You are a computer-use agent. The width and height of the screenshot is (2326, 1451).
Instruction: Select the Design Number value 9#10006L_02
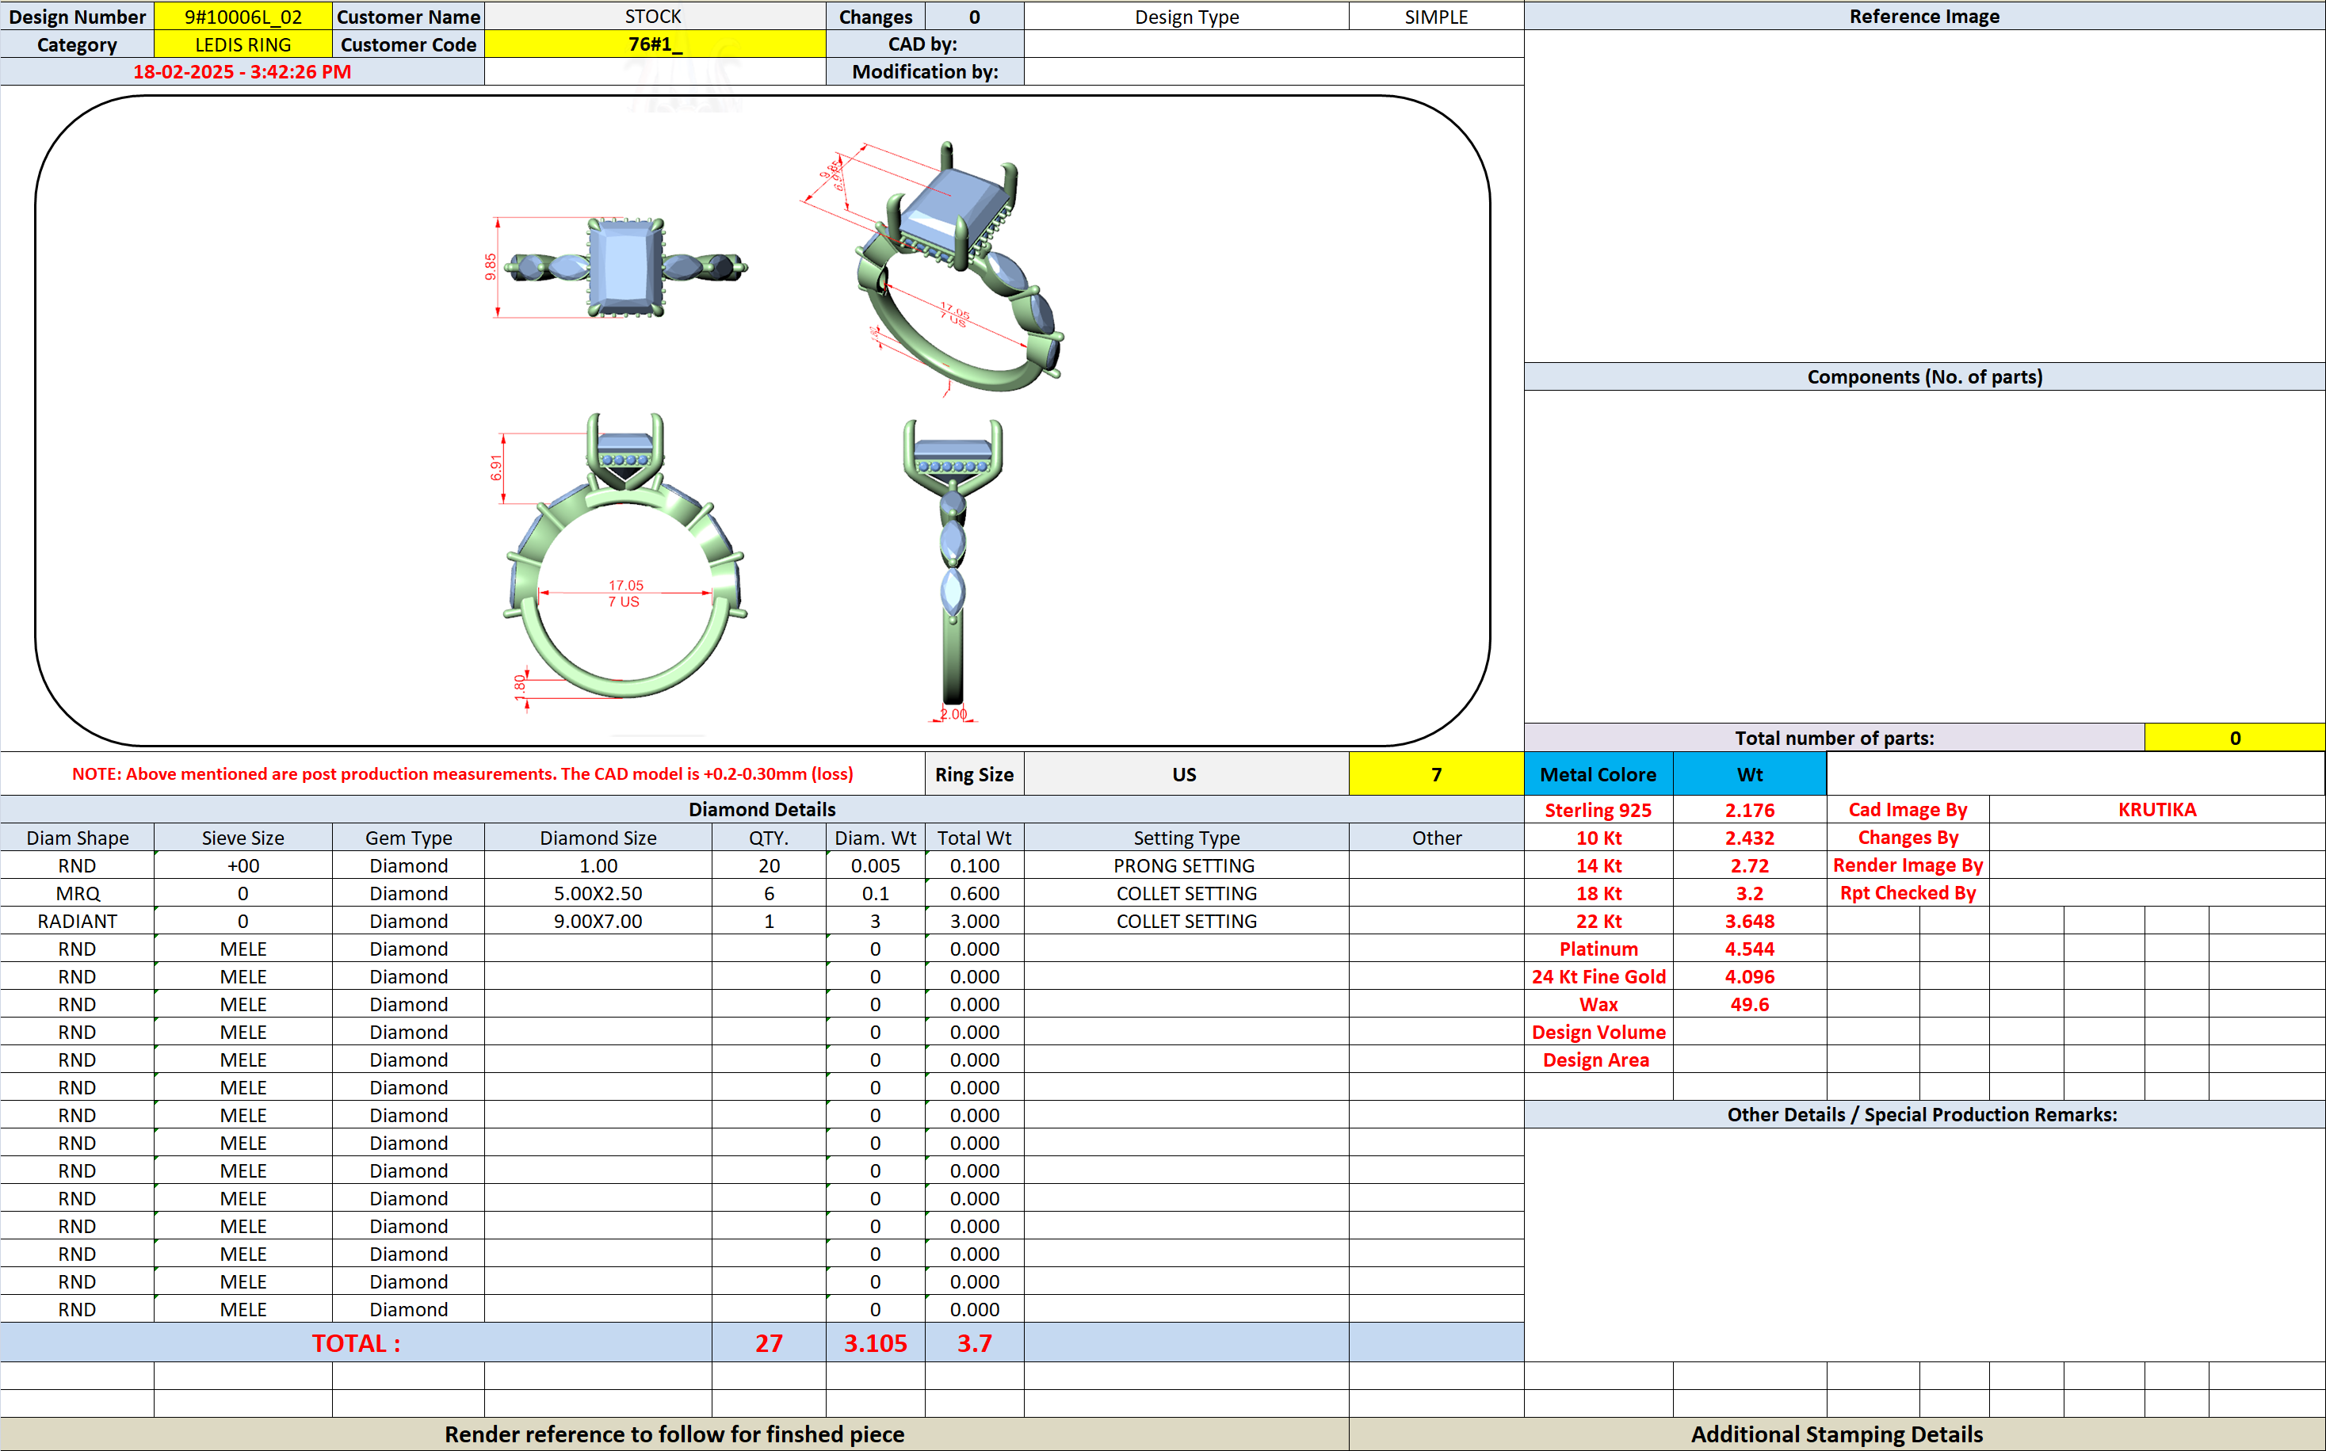tap(243, 17)
